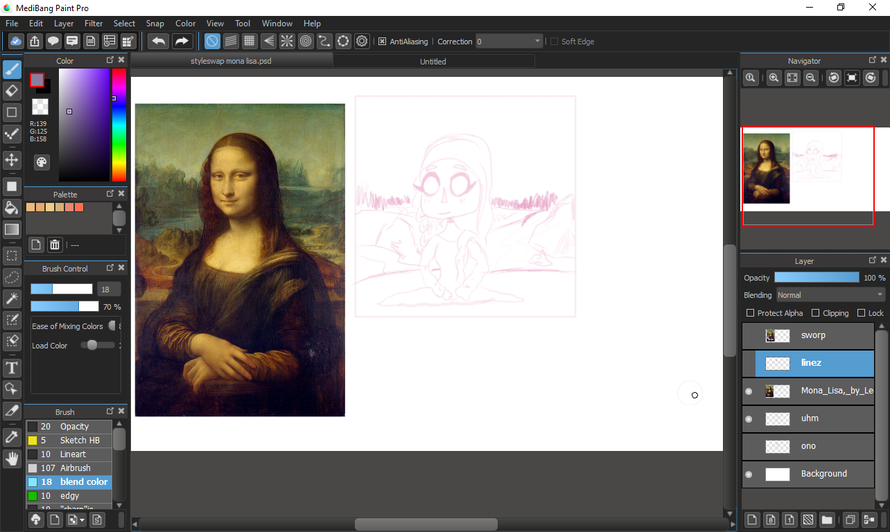Select the Hand pan tool
Screen dimensions: 890x532
tap(12, 459)
